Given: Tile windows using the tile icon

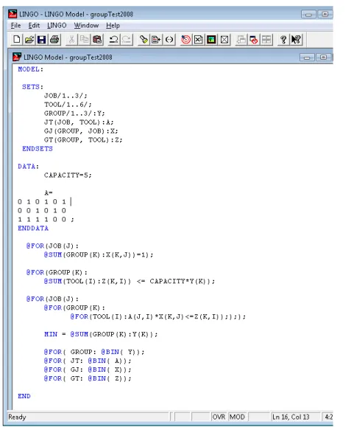Looking at the screenshot, I should 266,40.
